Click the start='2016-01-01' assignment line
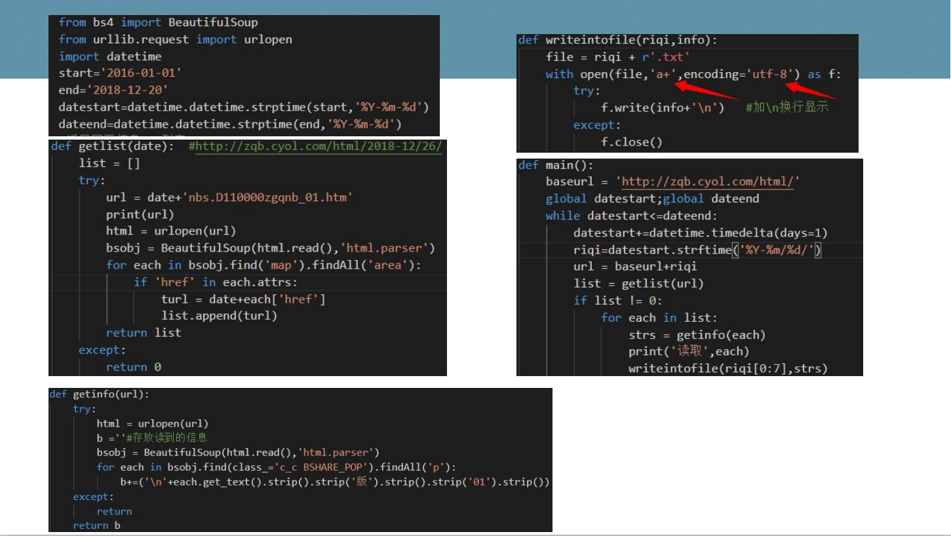 [x=120, y=73]
